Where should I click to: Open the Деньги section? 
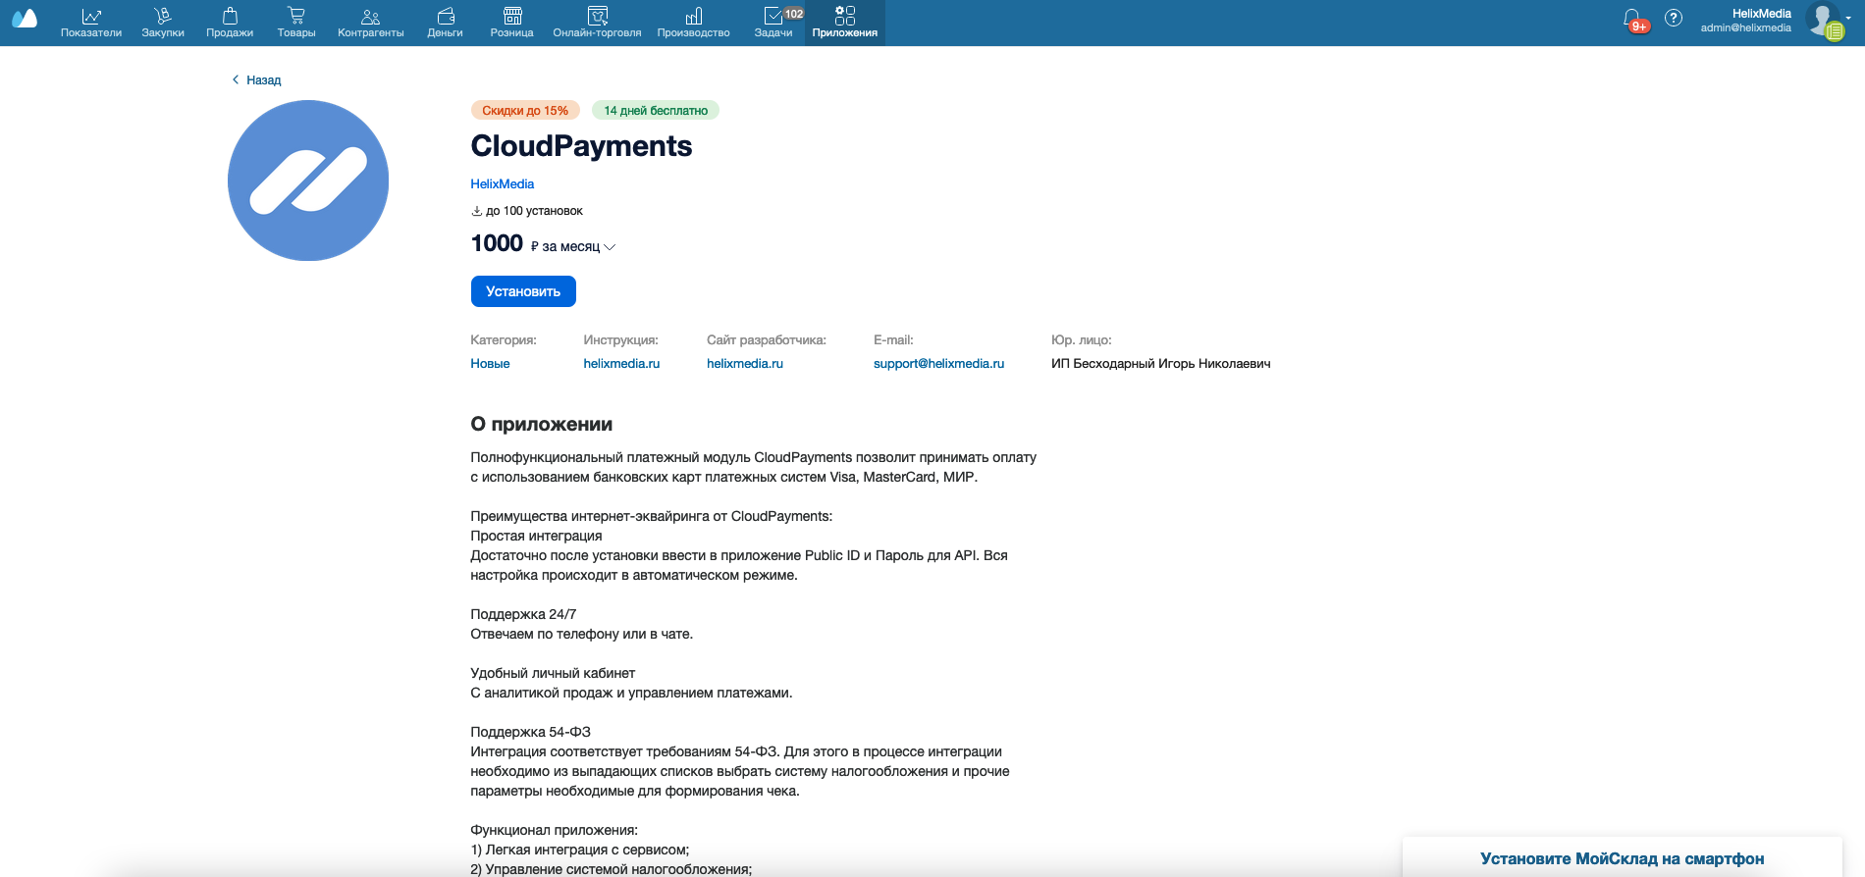pyautogui.click(x=445, y=23)
